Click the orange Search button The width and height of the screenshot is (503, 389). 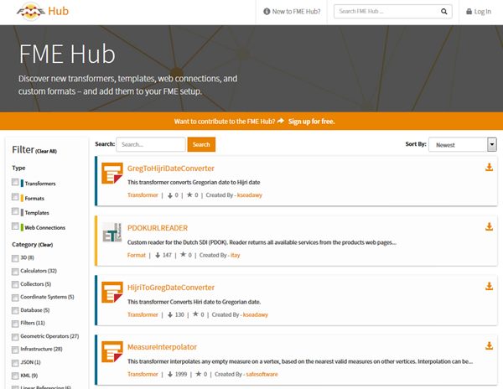(201, 144)
